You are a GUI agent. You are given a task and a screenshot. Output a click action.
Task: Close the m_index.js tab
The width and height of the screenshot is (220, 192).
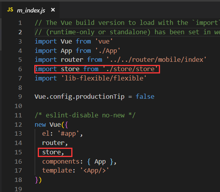(x=53, y=10)
